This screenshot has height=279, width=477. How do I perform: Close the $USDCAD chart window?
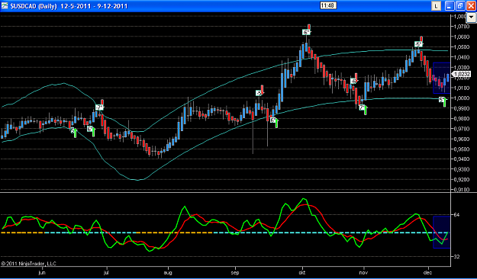pyautogui.click(x=470, y=6)
